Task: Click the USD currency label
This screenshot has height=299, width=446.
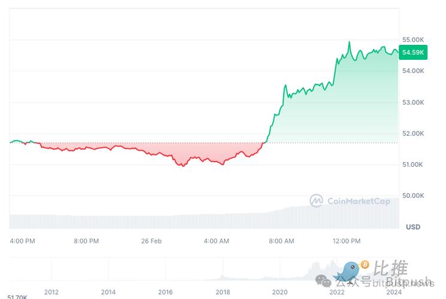Action: pyautogui.click(x=413, y=227)
